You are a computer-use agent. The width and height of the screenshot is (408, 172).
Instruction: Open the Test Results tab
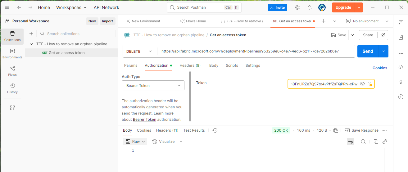click(194, 130)
